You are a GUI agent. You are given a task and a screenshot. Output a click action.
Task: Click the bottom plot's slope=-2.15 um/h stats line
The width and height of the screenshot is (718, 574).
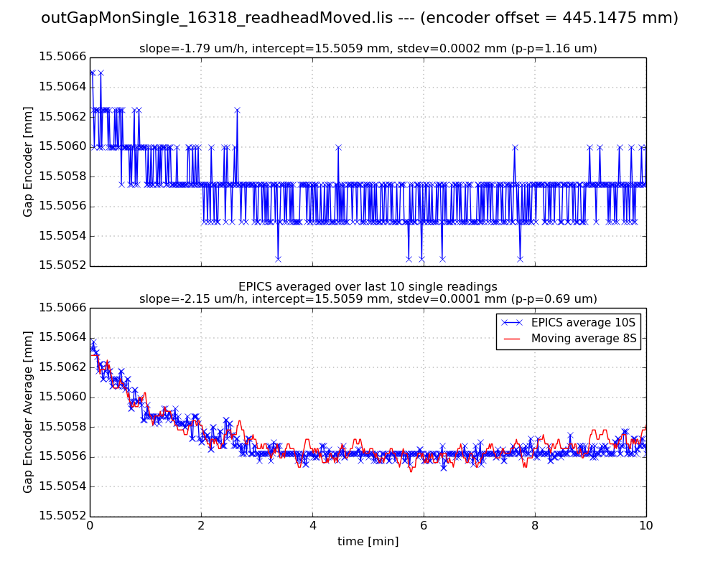[x=368, y=299]
